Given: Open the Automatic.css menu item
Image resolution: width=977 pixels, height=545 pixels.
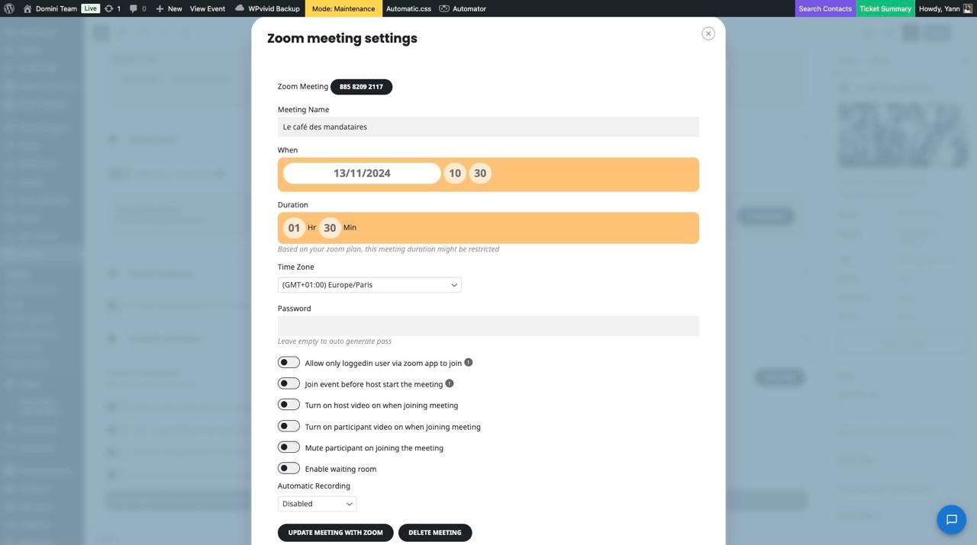Looking at the screenshot, I should 408,8.
